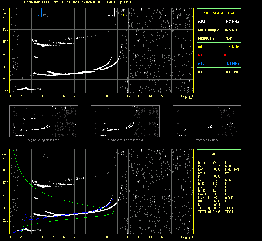This screenshot has width=262, height=241.
Task: Click the yellow fxI marker on top ionogram
Action: (122, 13)
